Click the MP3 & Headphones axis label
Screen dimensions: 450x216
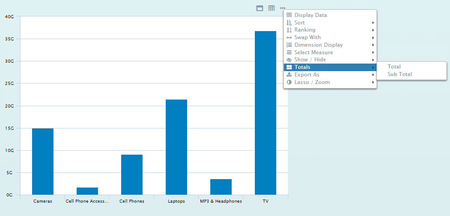[x=221, y=201]
